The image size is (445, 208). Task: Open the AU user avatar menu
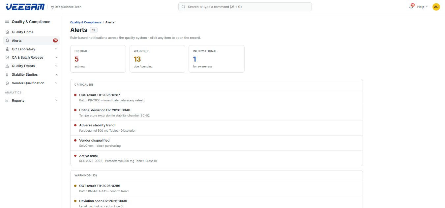pos(436,7)
